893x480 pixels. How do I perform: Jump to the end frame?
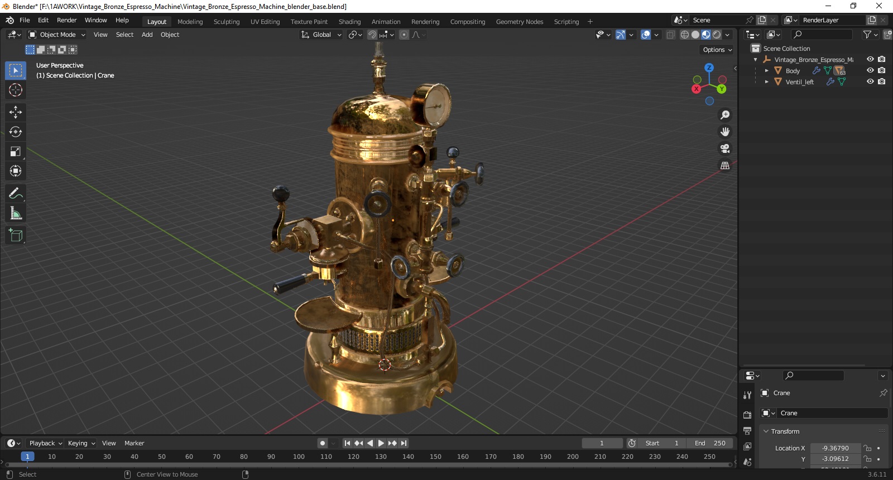404,443
